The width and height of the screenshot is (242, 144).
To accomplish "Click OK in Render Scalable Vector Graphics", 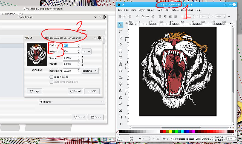I will pos(92,91).
